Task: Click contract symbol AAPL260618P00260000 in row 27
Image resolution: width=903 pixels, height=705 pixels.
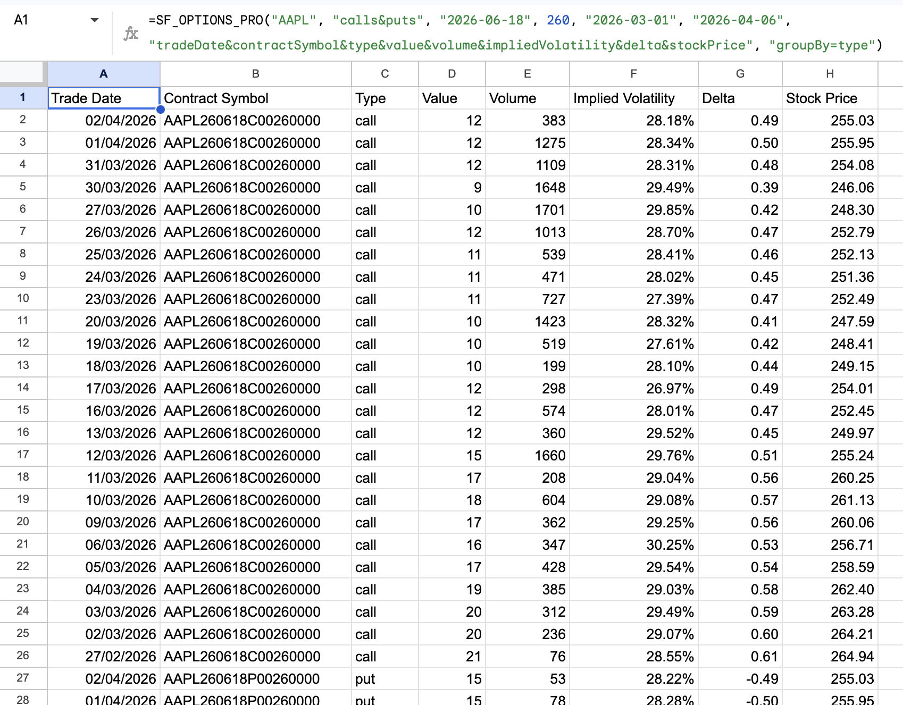Action: pyautogui.click(x=256, y=679)
